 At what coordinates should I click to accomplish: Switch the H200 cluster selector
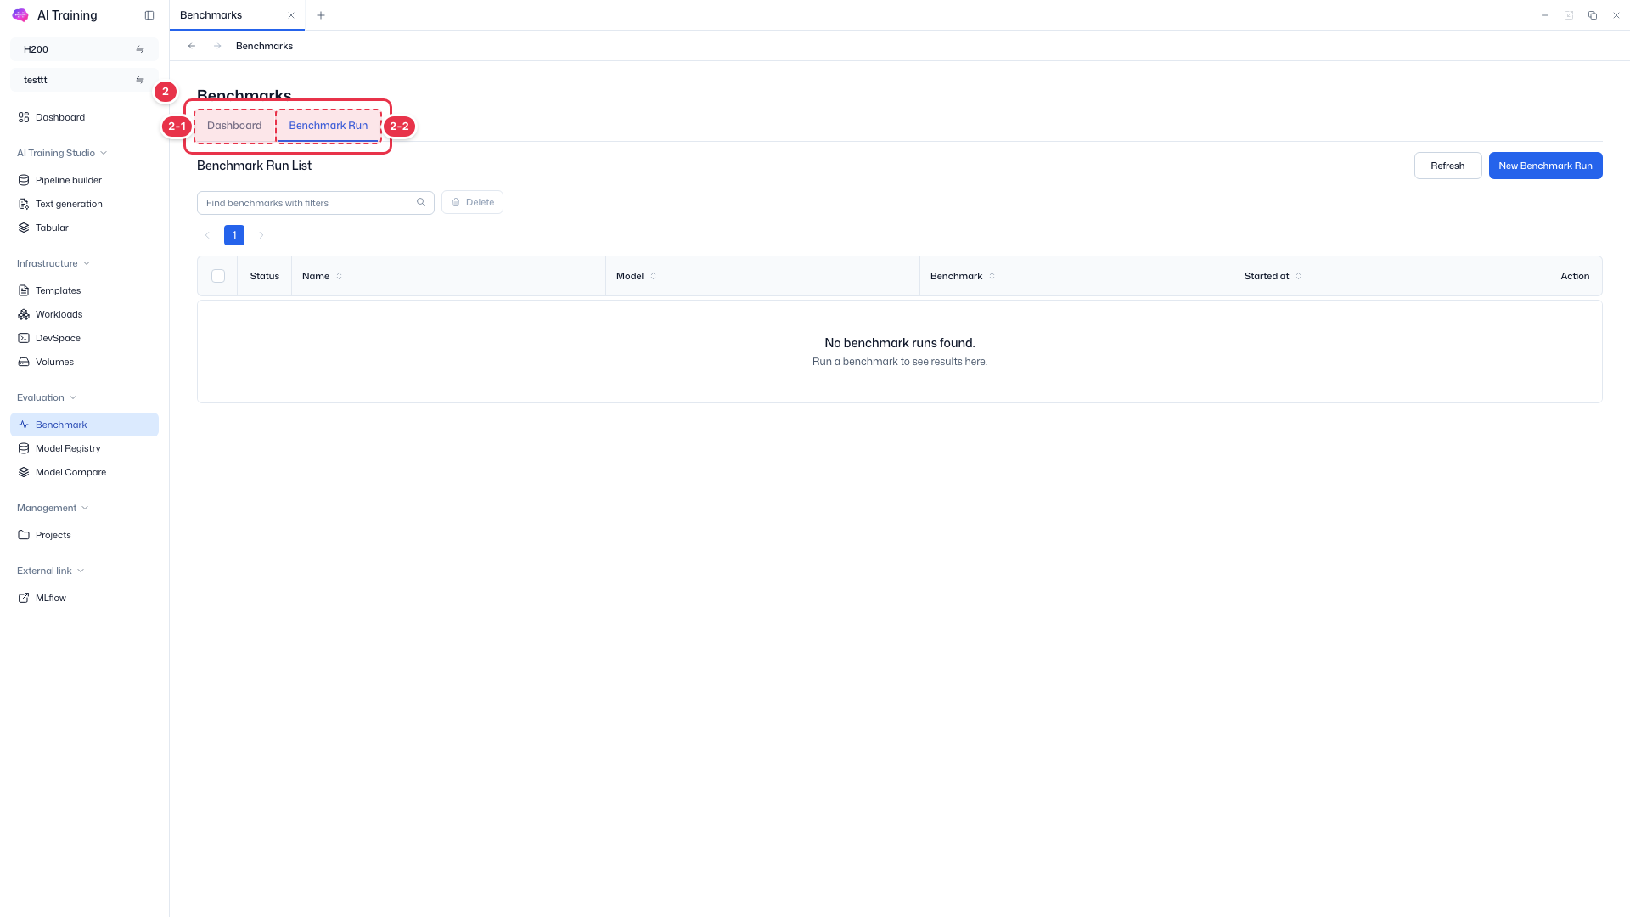[x=140, y=49]
